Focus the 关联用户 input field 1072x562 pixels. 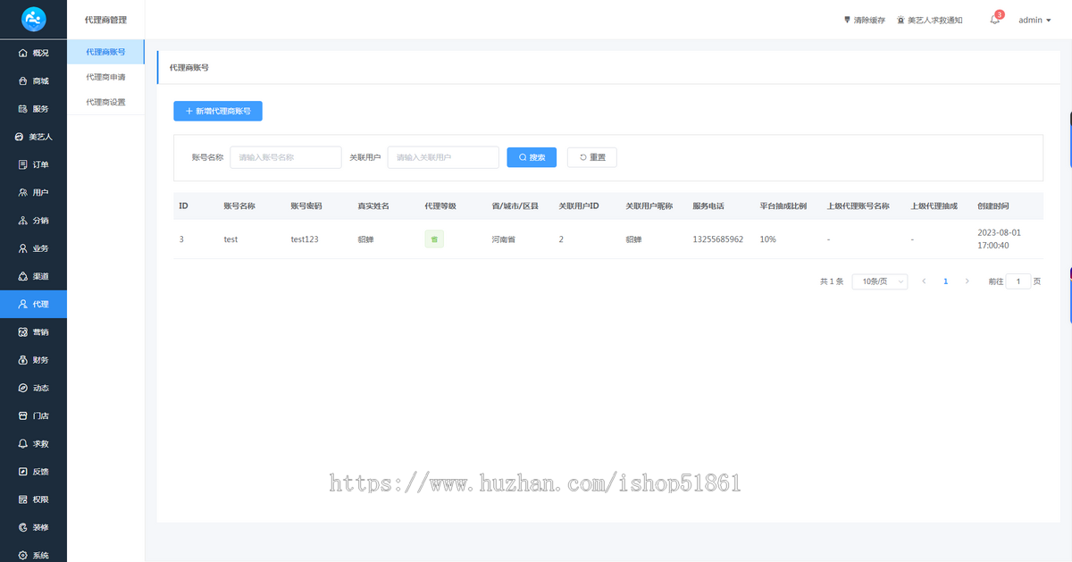[443, 157]
